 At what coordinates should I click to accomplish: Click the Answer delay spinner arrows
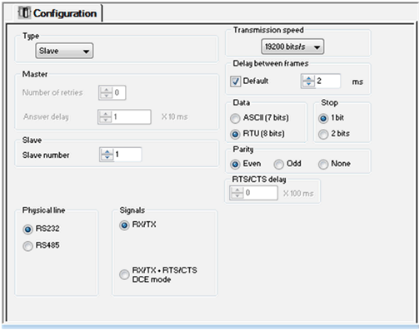tap(105, 117)
